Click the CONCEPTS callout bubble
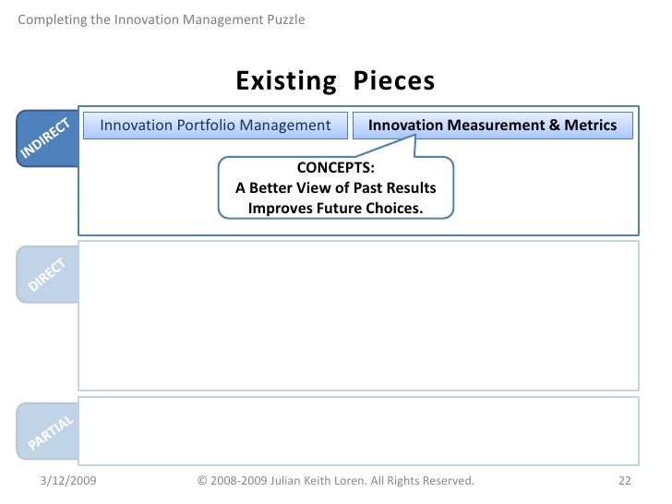This screenshot has width=672, height=504. [x=336, y=187]
